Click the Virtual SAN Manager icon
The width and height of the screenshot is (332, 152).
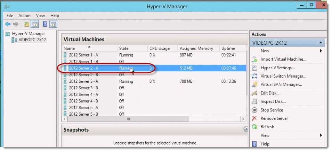pos(254,84)
